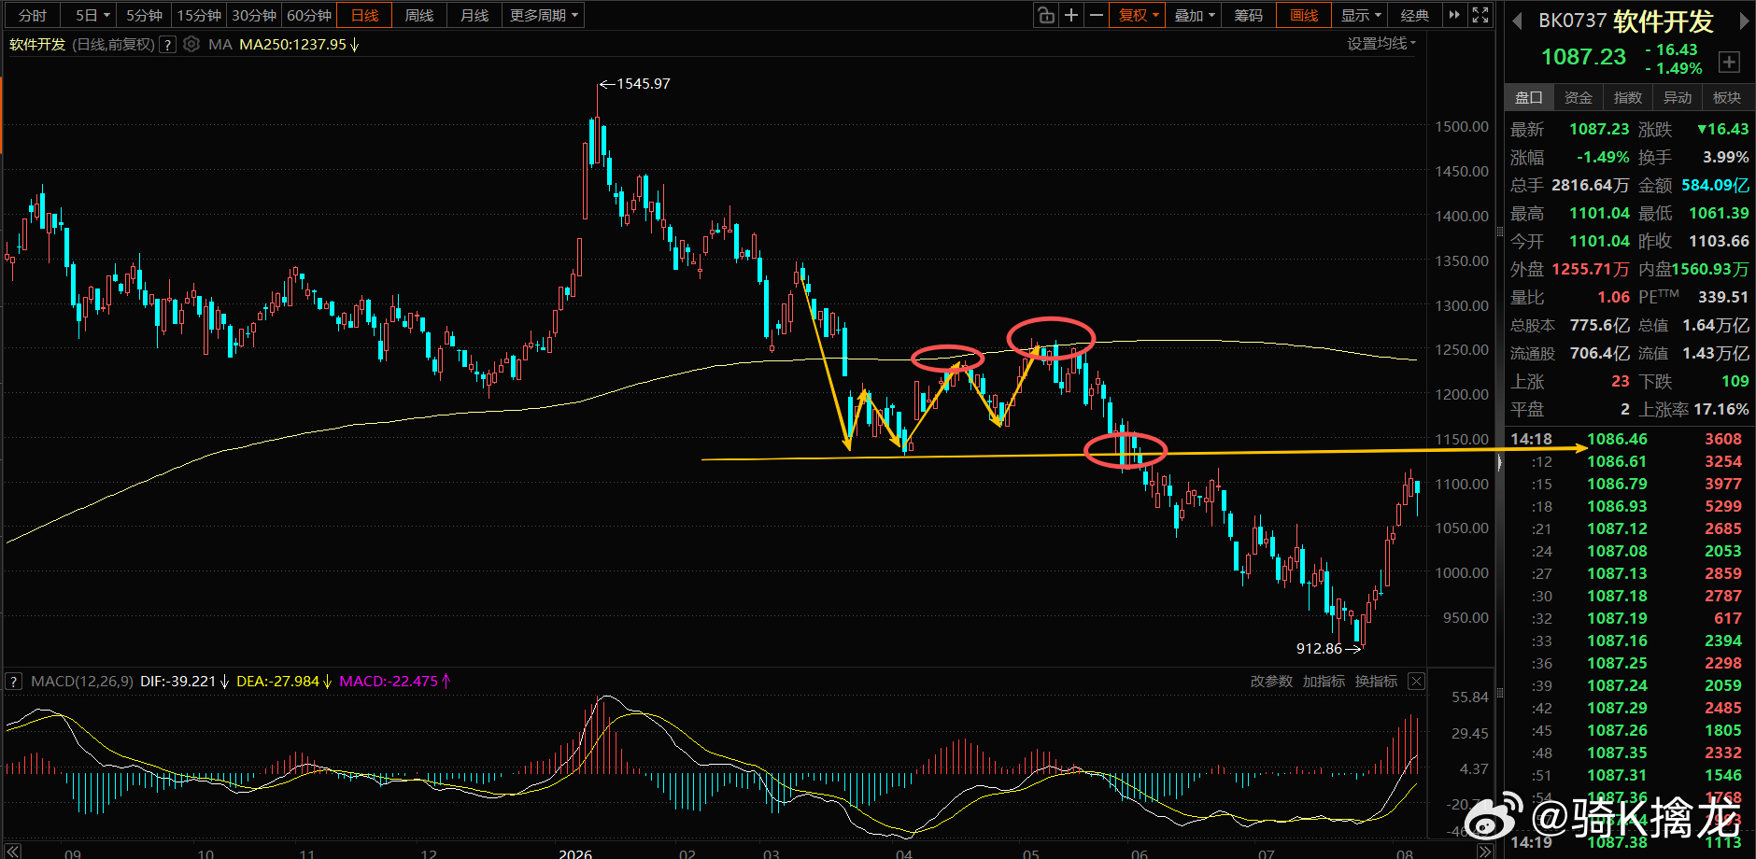Go to next sector with right arrow

click(1743, 21)
